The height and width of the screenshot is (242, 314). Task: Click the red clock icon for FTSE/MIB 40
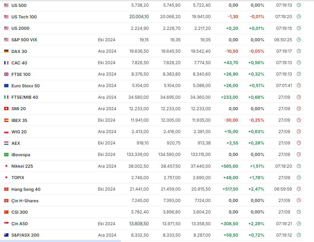(x=299, y=97)
